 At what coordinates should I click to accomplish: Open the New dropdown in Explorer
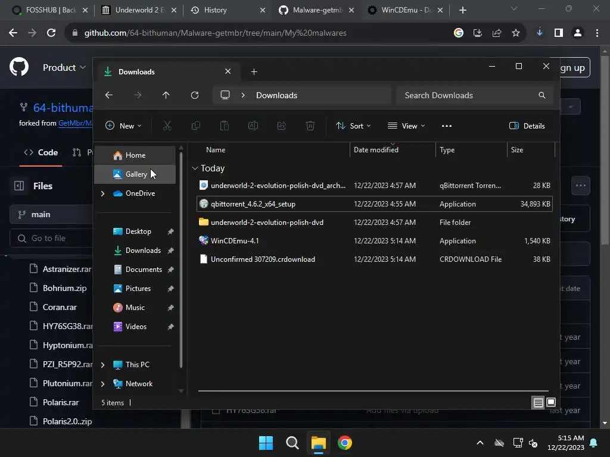coord(123,126)
